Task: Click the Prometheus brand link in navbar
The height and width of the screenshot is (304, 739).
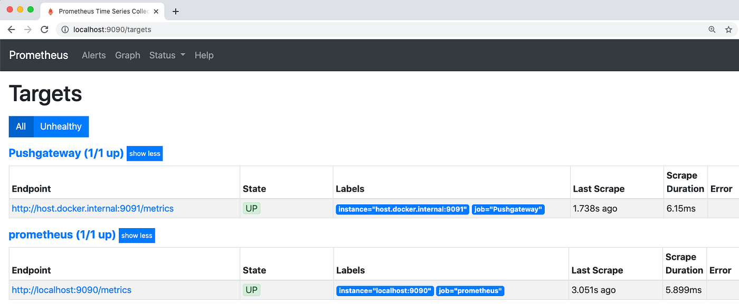Action: tap(39, 55)
